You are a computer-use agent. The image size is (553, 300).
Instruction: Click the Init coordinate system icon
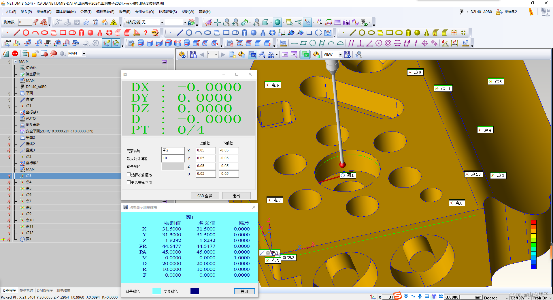7,43
